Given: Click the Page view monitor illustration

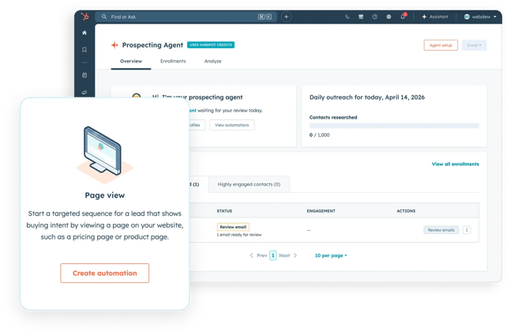Looking at the screenshot, I should pos(104,154).
